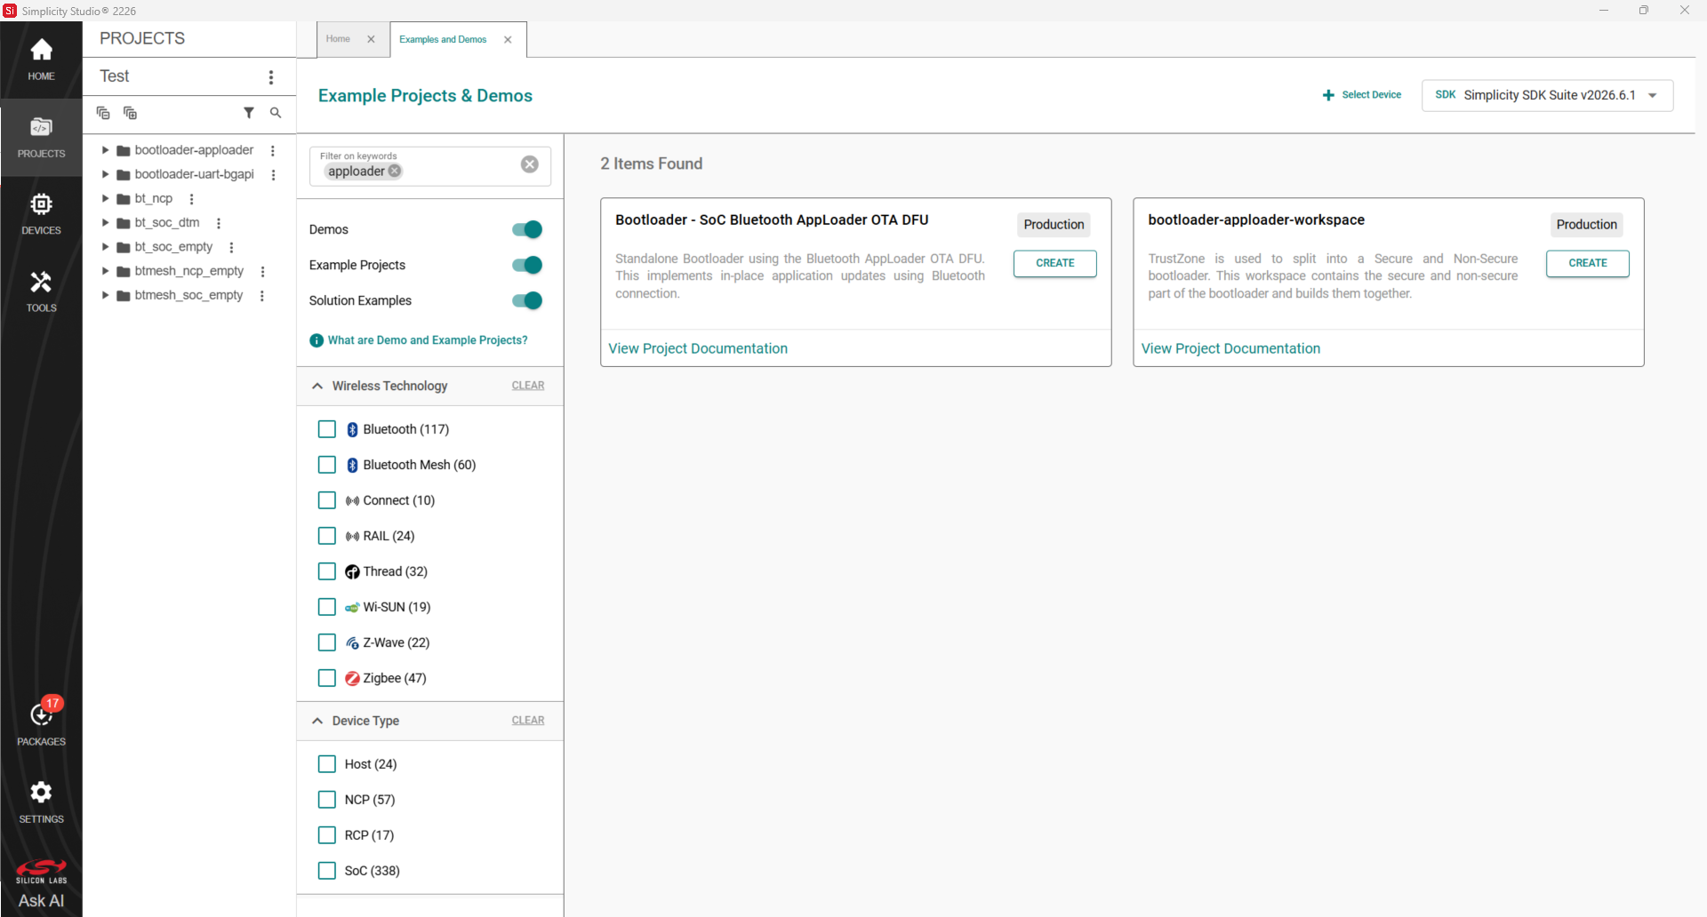The height and width of the screenshot is (917, 1707).
Task: Open the SDK suite version dropdown
Action: (1547, 95)
